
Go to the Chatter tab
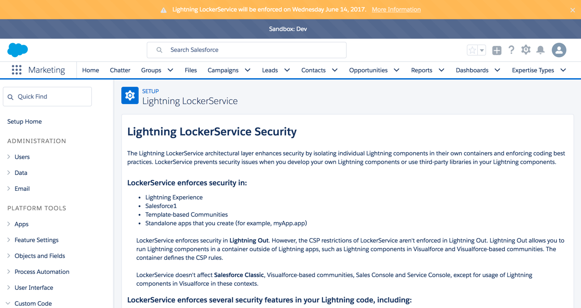pos(120,70)
